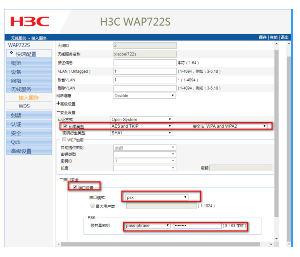Image resolution: width=300 pixels, height=257 pixels.
Task: Select the WDS submenu item
Action: pyautogui.click(x=24, y=106)
